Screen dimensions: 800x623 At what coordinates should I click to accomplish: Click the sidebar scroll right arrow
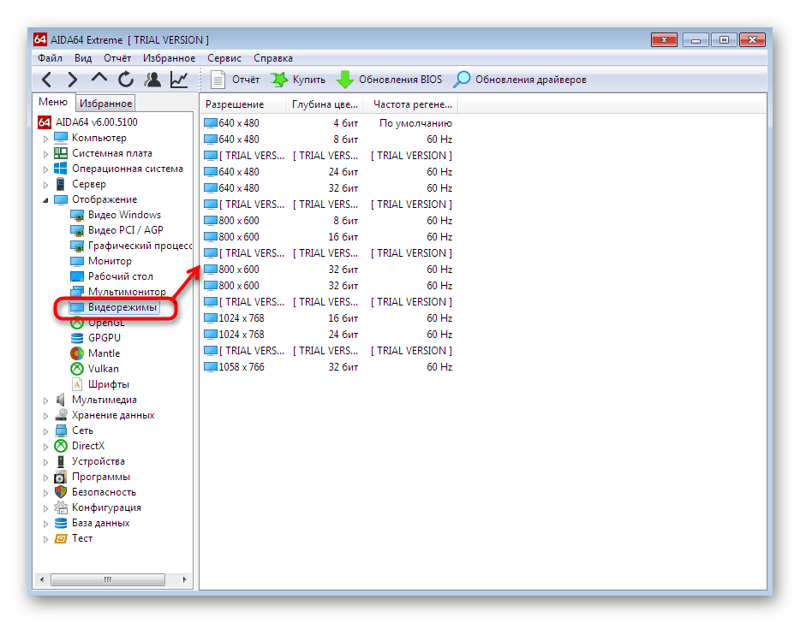click(184, 579)
